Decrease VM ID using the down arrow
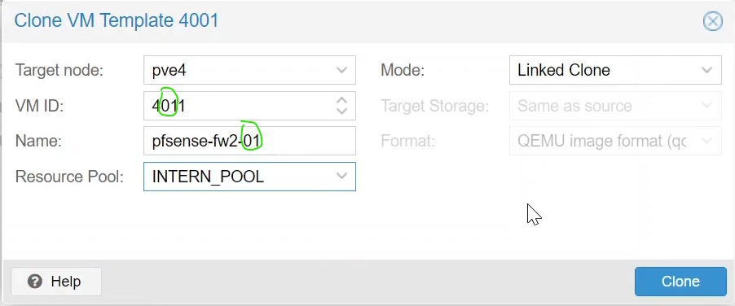This screenshot has width=735, height=306. [x=341, y=111]
